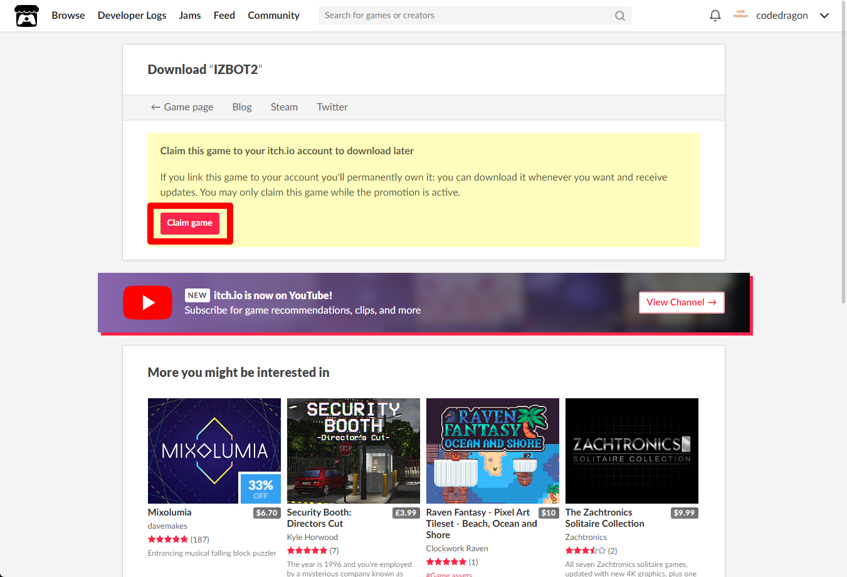Open the Community page

click(274, 16)
